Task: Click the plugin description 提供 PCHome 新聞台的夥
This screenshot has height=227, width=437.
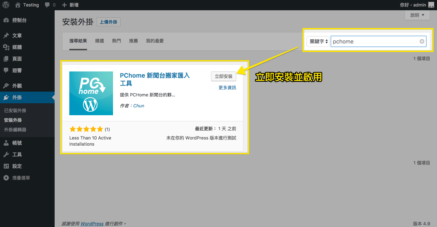Action: [147, 95]
